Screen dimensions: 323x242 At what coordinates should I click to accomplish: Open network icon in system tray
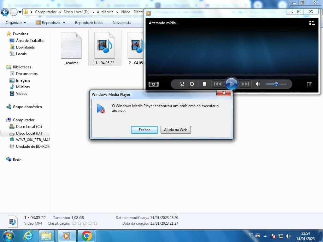[280, 236]
